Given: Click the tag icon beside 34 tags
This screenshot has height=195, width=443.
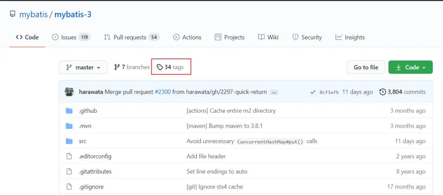Looking at the screenshot, I should click(160, 67).
